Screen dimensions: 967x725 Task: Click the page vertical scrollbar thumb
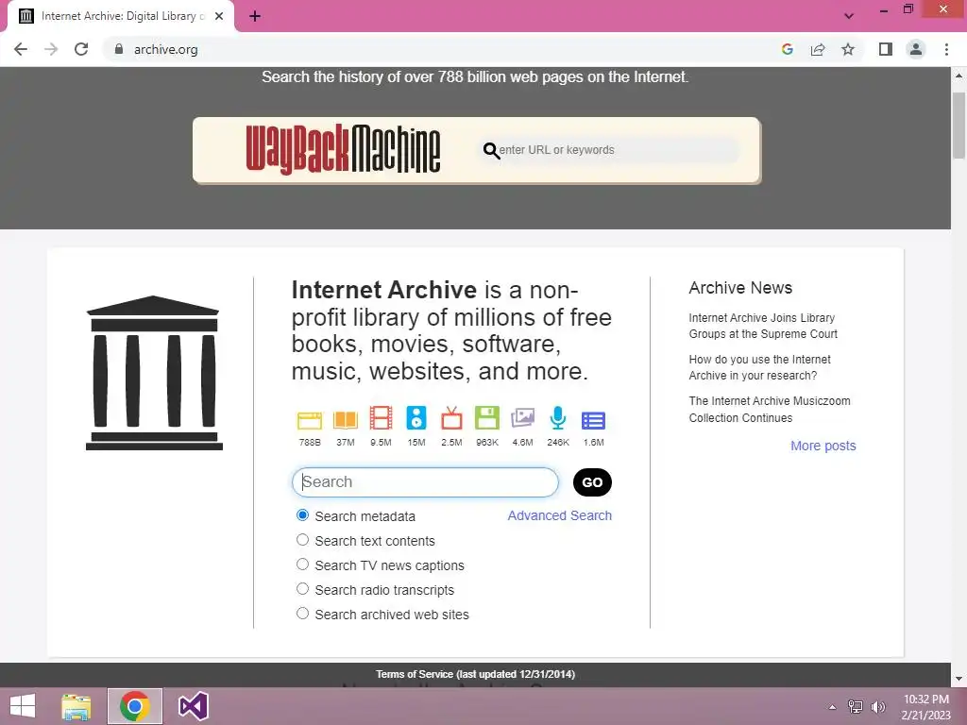tap(959, 126)
